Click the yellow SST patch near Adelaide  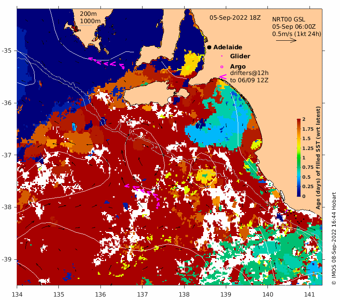pos(191,63)
